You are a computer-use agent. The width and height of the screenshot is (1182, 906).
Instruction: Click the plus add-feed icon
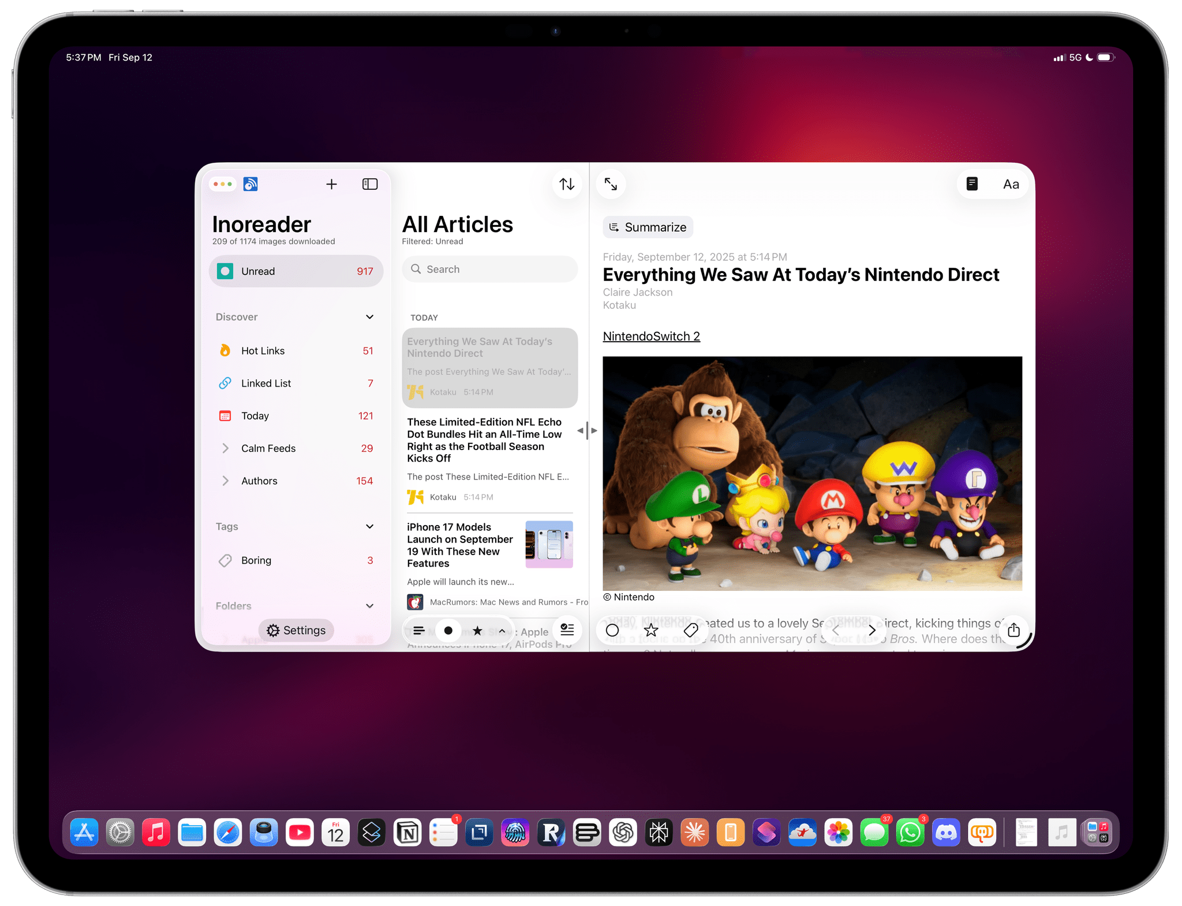[331, 184]
